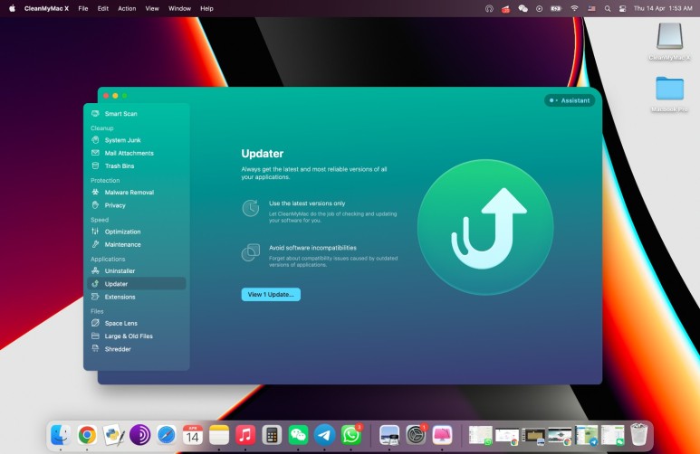Viewport: 700px width, 454px height.
Task: Open the Help menu
Action: tap(206, 8)
